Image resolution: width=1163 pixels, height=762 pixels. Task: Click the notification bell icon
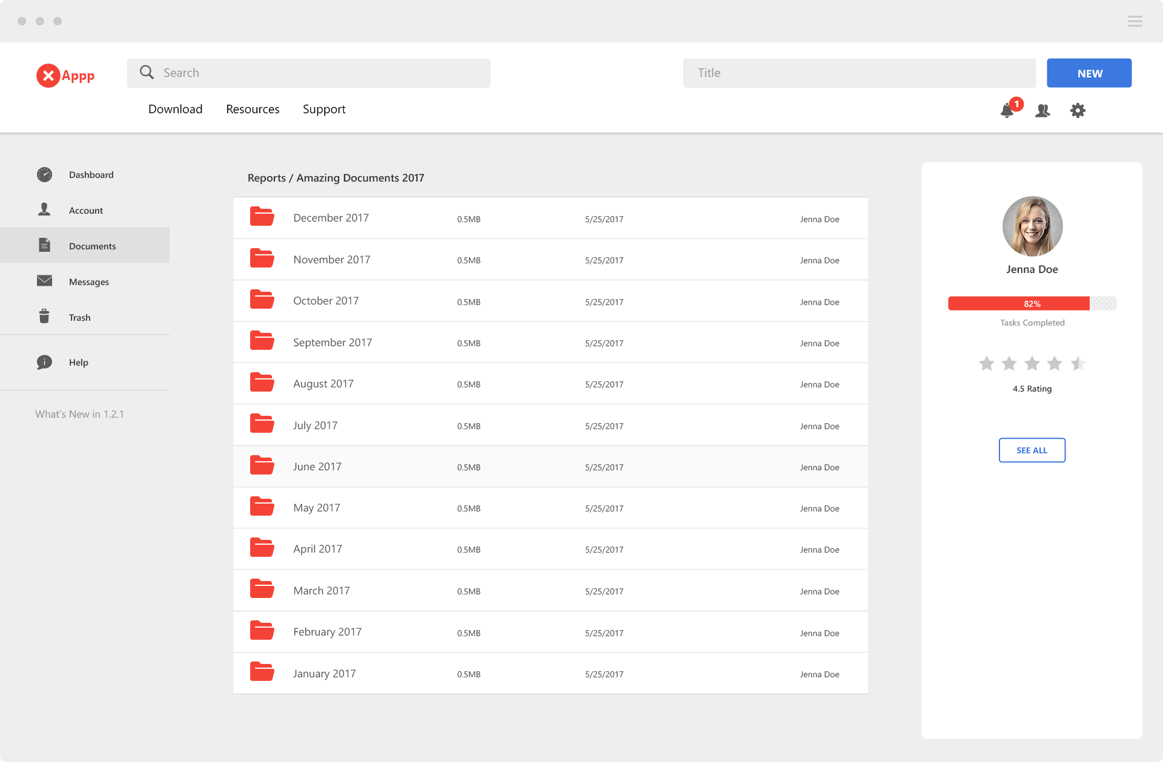pos(1007,110)
